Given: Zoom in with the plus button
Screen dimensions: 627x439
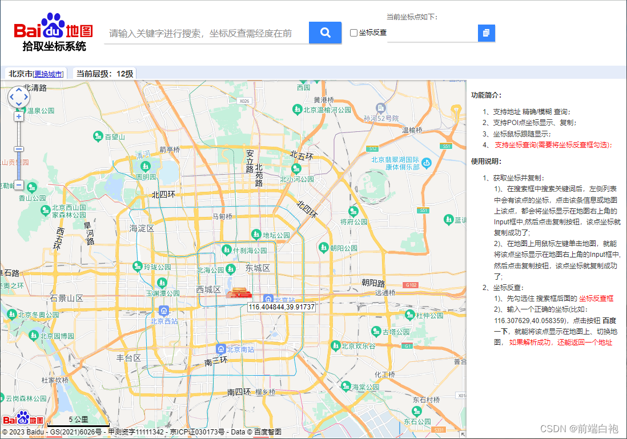Looking at the screenshot, I should [19, 116].
